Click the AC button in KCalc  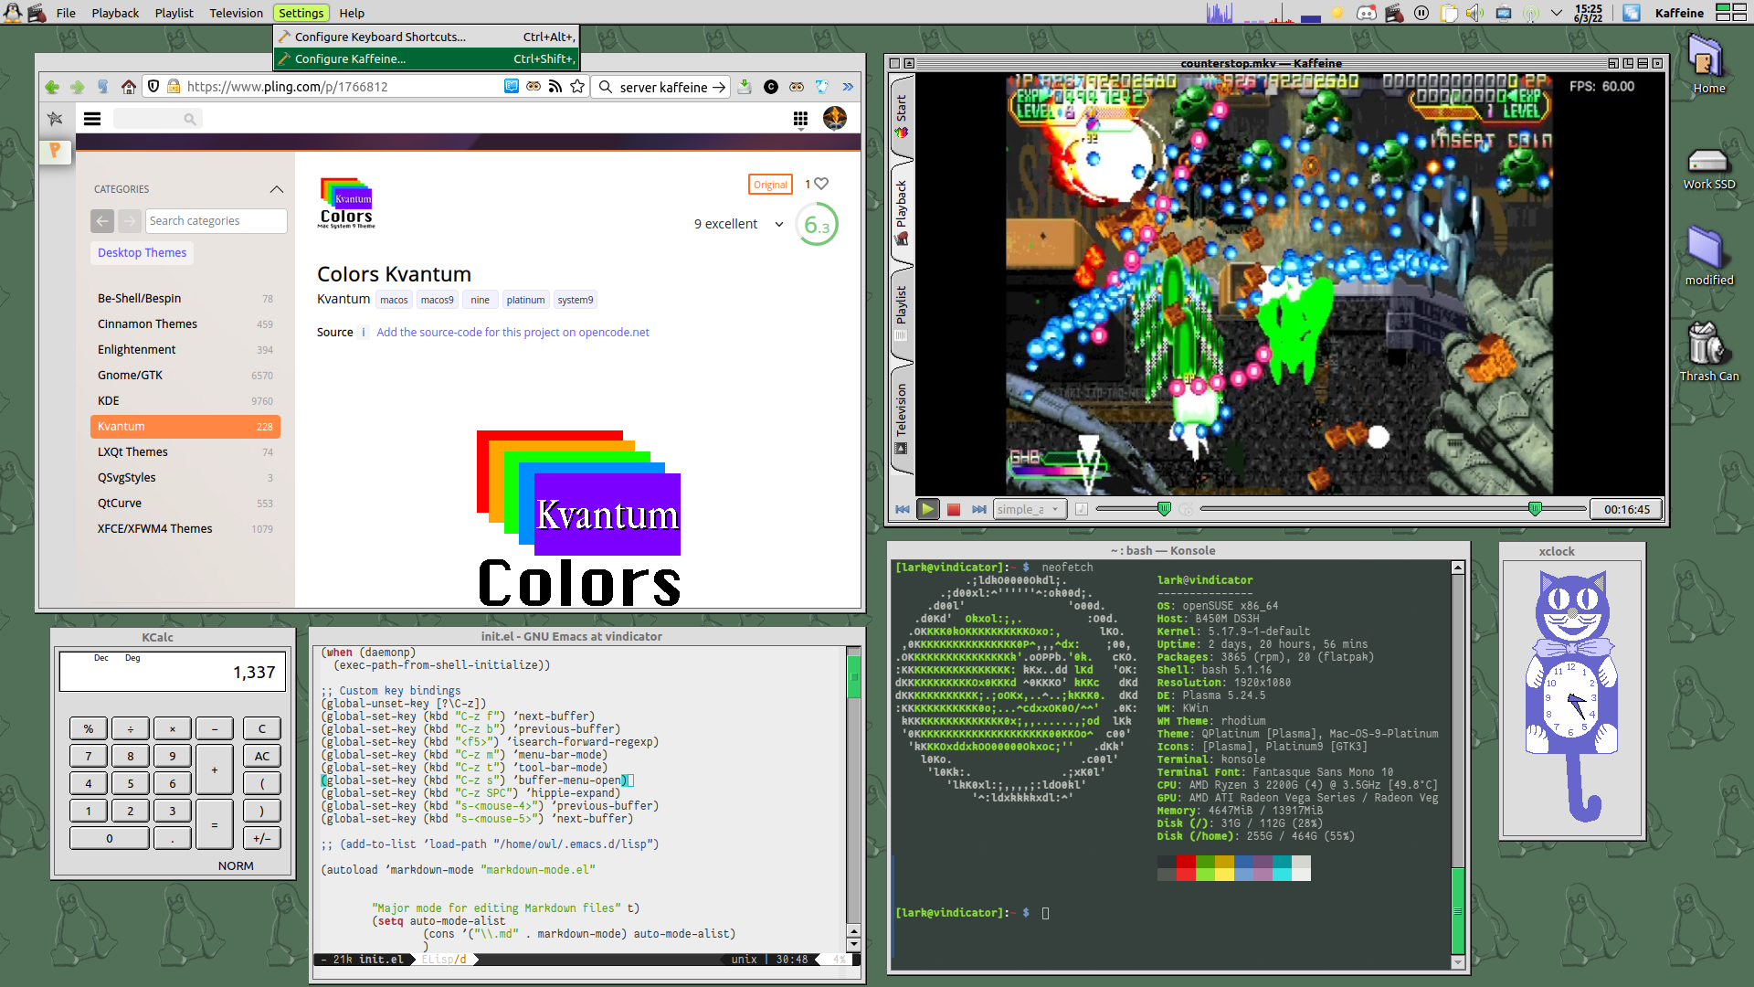coord(262,757)
